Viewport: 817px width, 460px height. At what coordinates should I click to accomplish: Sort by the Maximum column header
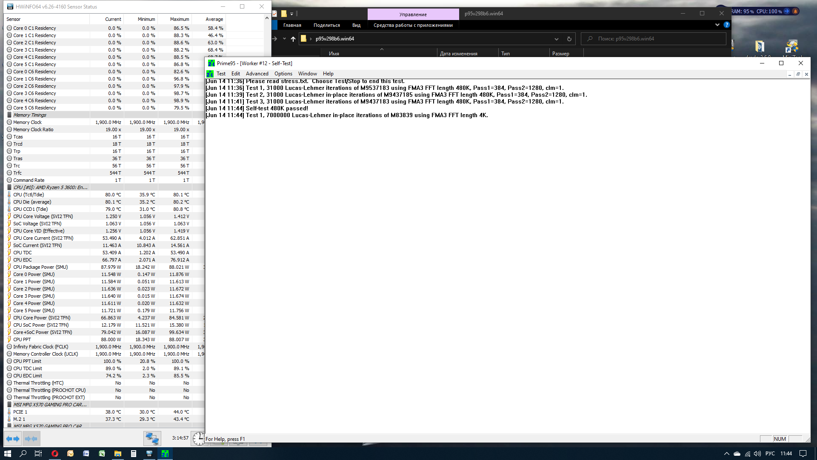tap(179, 19)
